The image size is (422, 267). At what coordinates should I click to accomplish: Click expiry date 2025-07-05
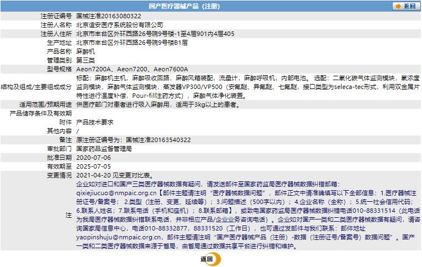pyautogui.click(x=94, y=166)
